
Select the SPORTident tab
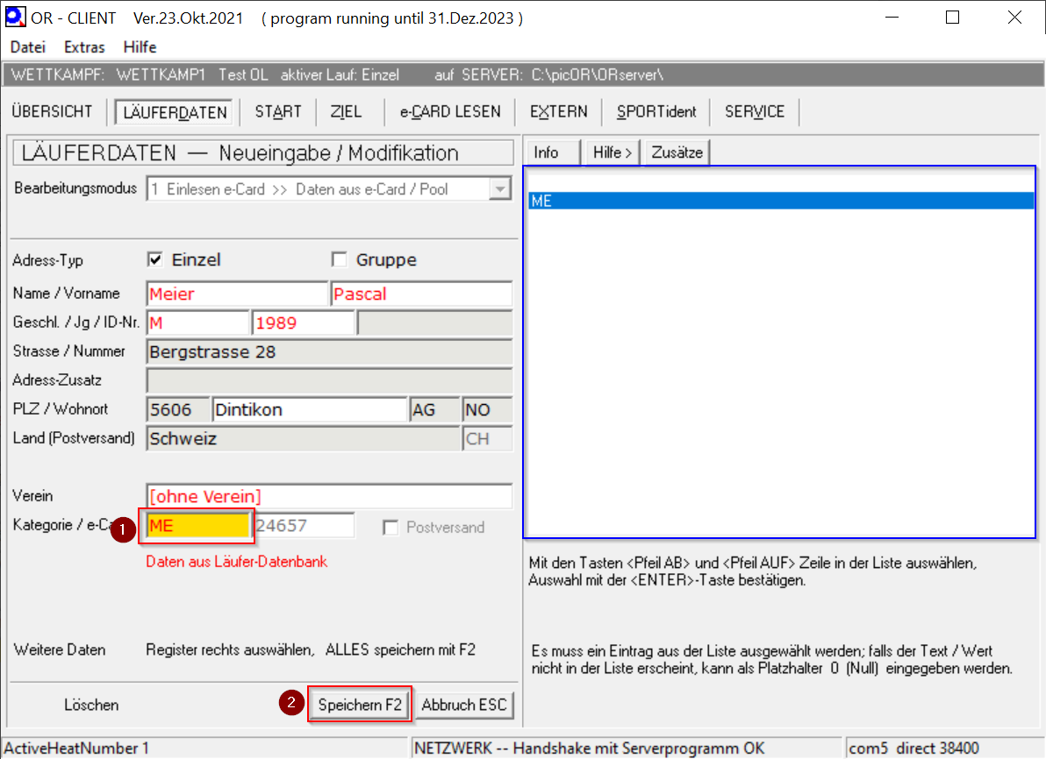[656, 111]
